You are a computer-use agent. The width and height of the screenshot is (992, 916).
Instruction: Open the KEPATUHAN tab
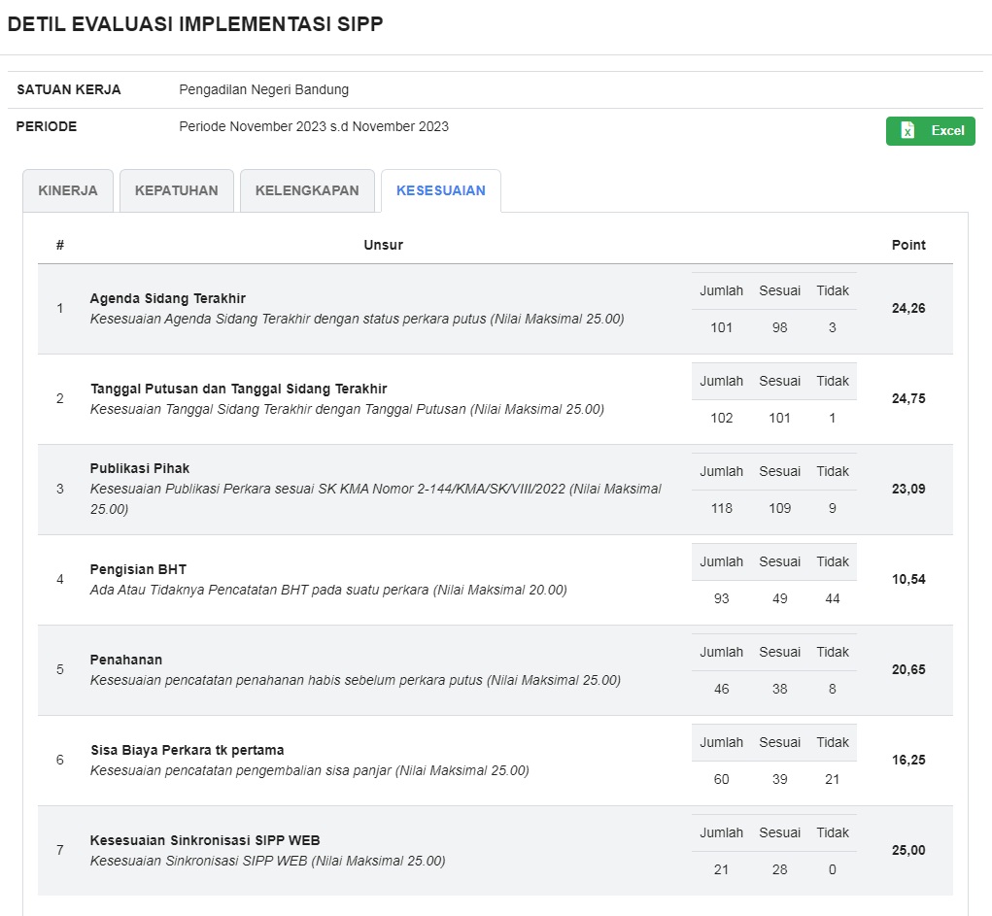(x=176, y=190)
